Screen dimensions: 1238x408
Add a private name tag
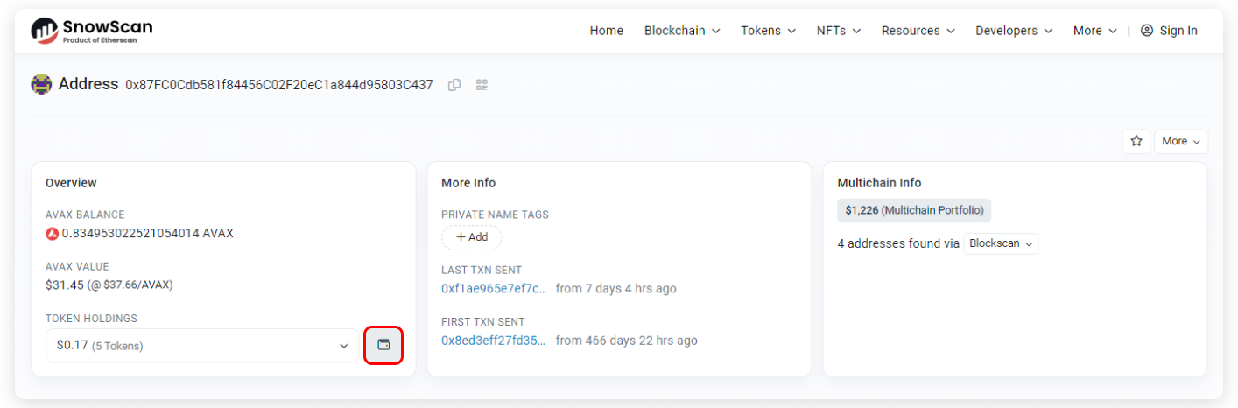472,237
